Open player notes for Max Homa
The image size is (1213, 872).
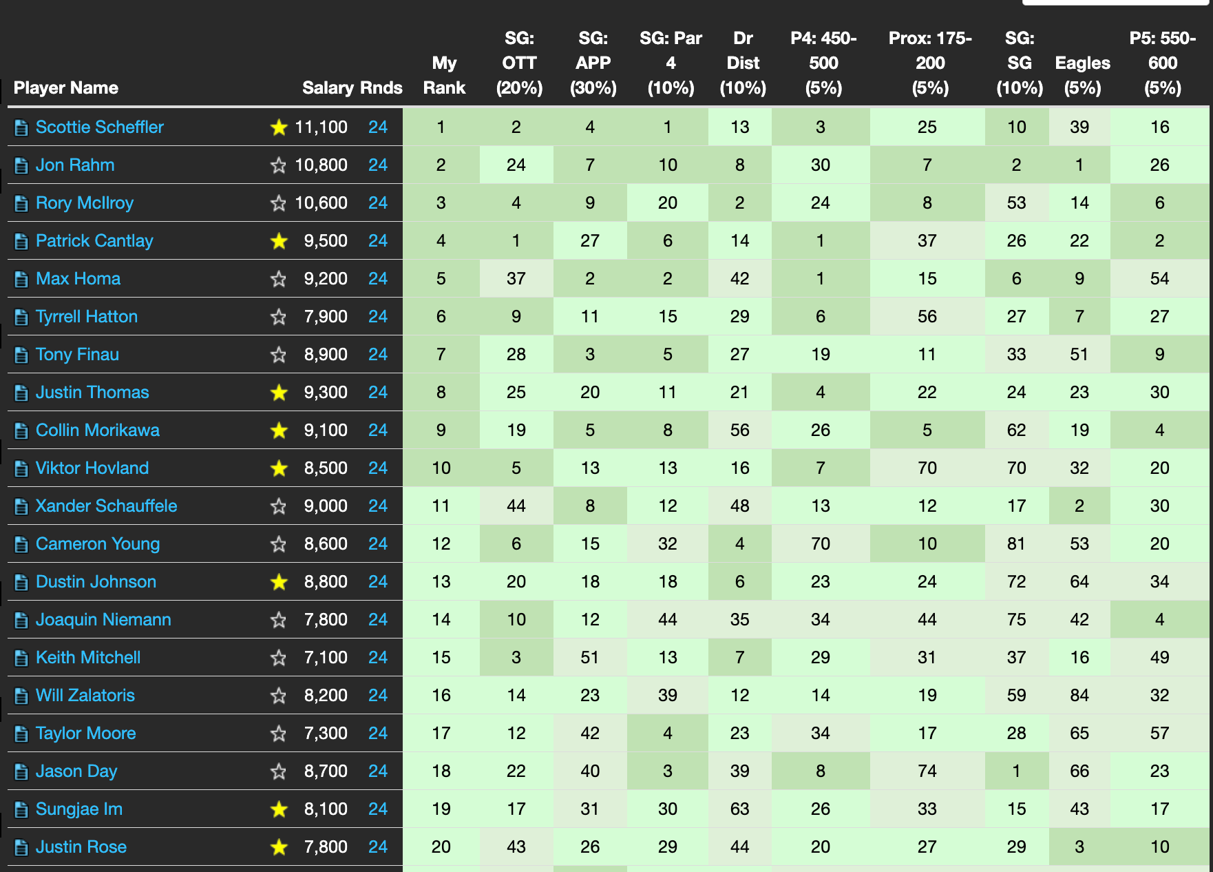(x=20, y=278)
